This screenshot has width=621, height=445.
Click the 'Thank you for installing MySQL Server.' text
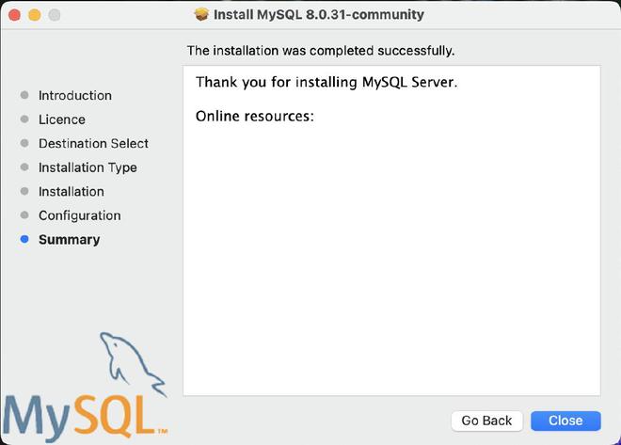point(326,83)
